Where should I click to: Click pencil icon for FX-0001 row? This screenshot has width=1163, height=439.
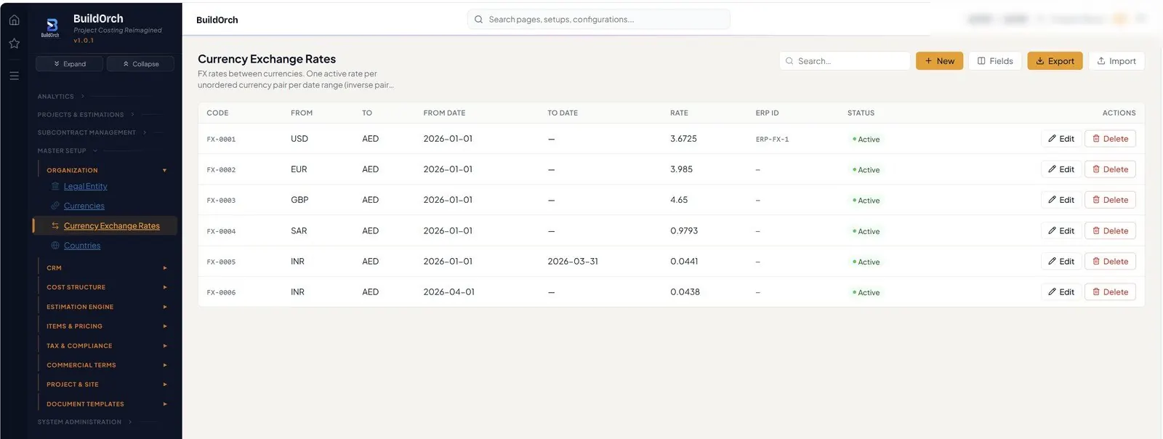1052,139
